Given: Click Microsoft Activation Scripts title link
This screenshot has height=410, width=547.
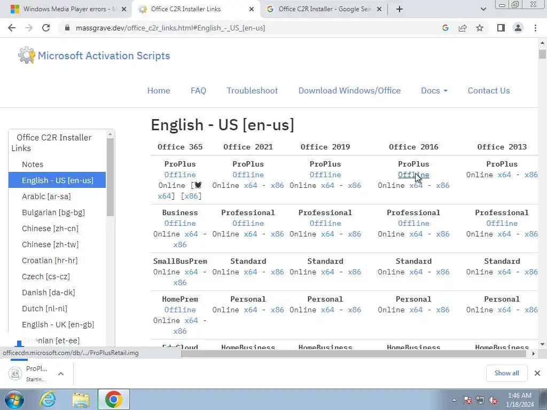Looking at the screenshot, I should (104, 56).
